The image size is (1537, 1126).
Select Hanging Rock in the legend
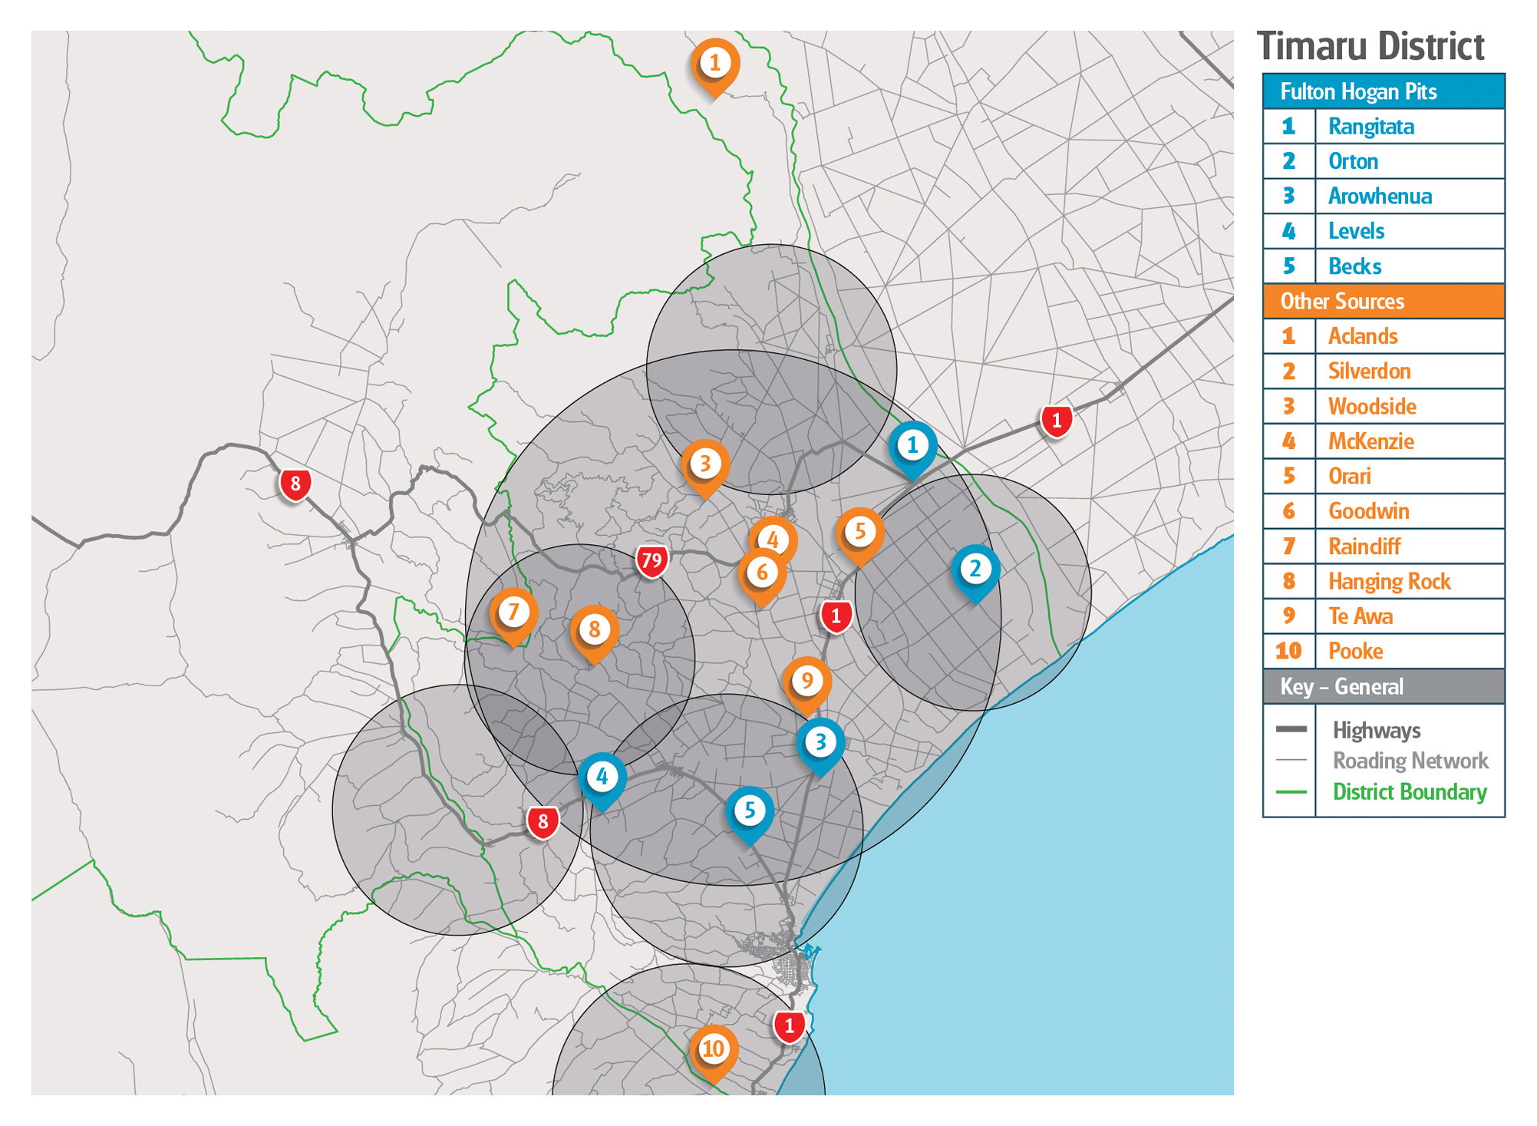[1390, 581]
